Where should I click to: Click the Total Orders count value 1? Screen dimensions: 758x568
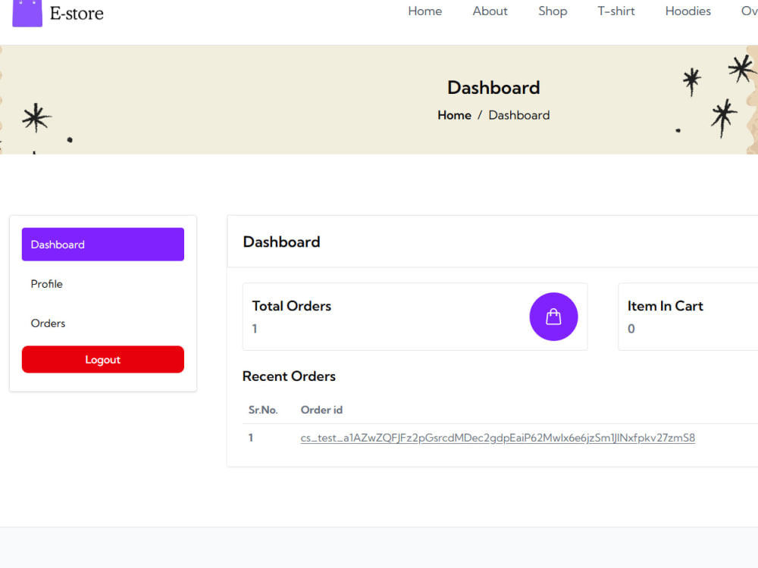coord(255,329)
